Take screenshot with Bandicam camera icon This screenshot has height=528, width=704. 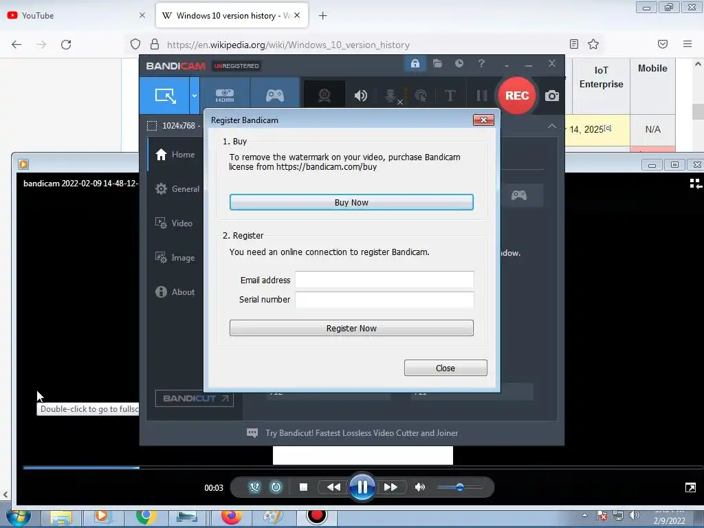tap(552, 96)
